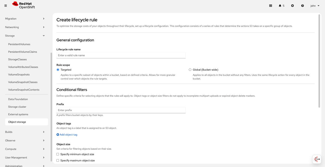Check Specify minimum object size
Screen dimensions: 325x167
tap(58, 154)
